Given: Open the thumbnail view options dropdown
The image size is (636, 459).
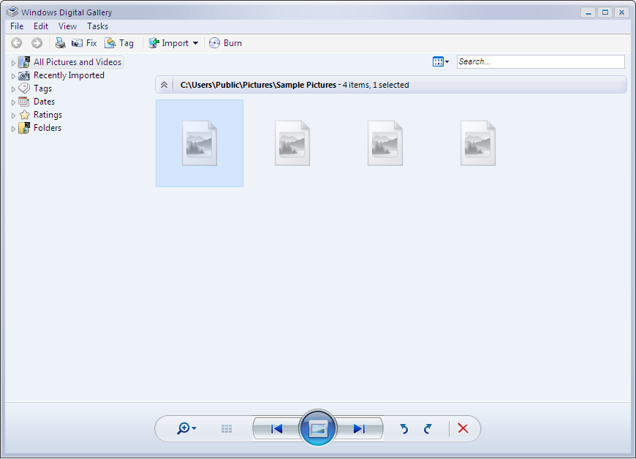Looking at the screenshot, I should (x=441, y=61).
